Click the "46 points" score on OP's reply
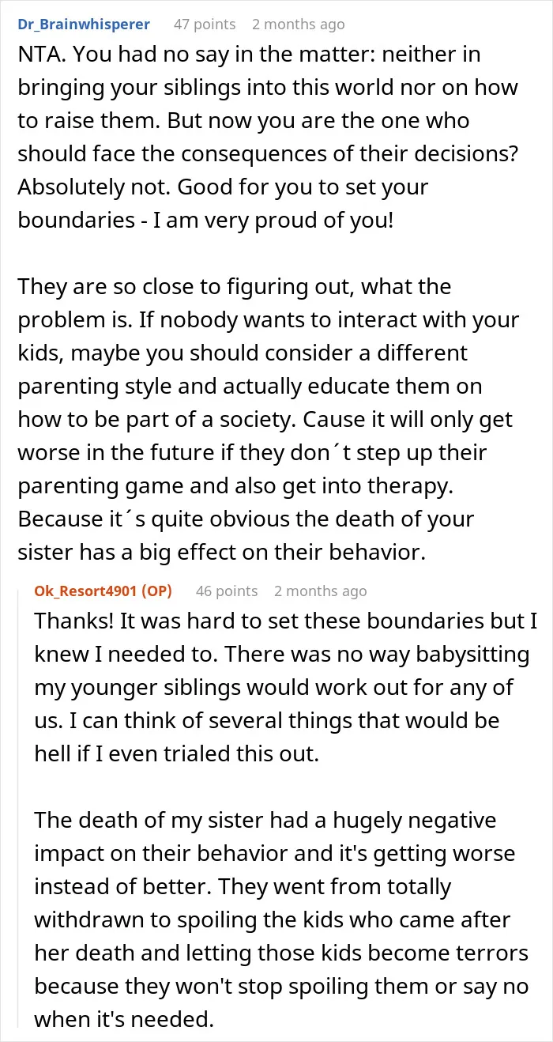 [226, 591]
